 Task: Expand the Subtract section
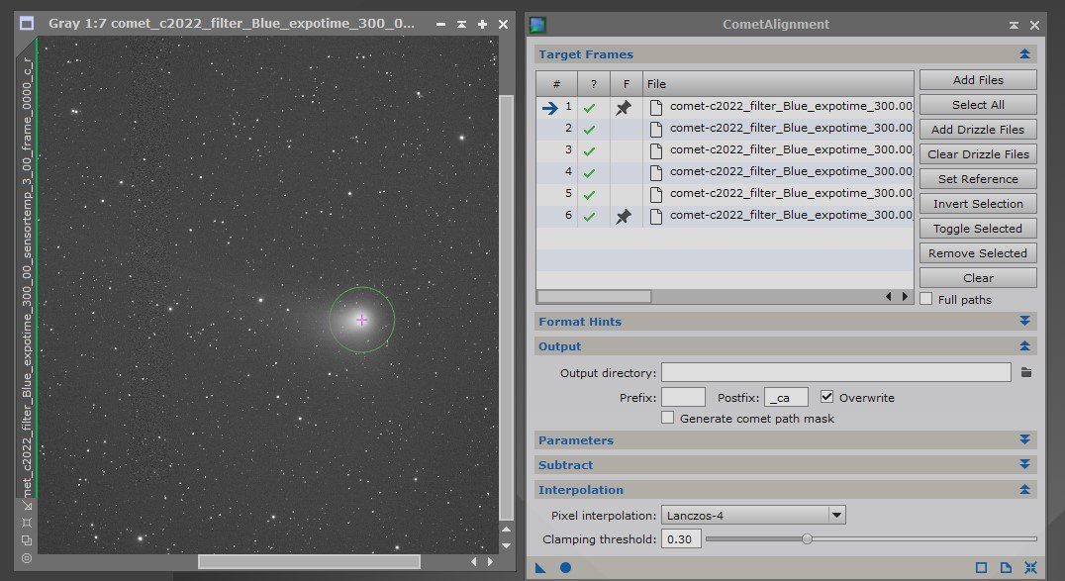coord(1024,464)
